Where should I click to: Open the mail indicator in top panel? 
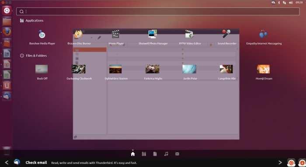(273, 3)
